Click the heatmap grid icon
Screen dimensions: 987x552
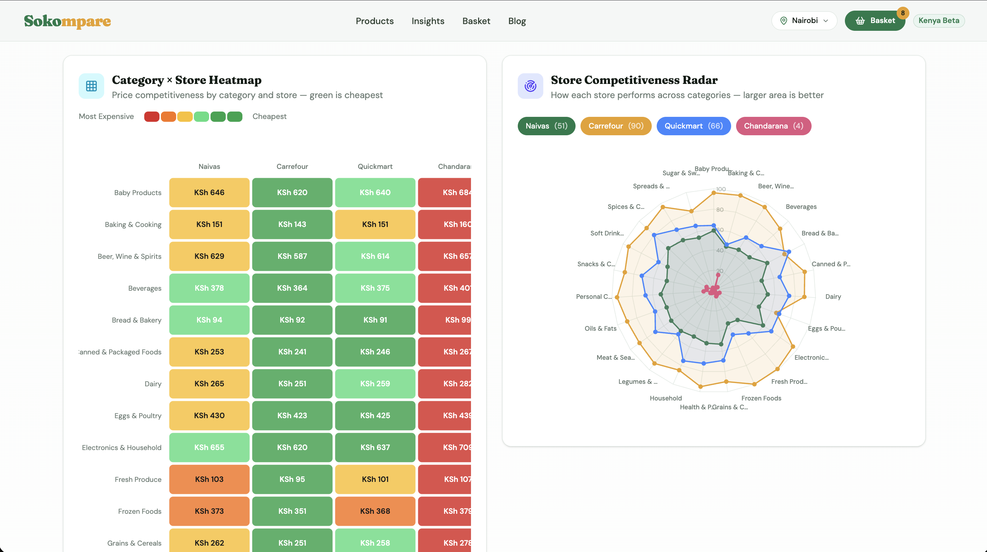(x=91, y=86)
